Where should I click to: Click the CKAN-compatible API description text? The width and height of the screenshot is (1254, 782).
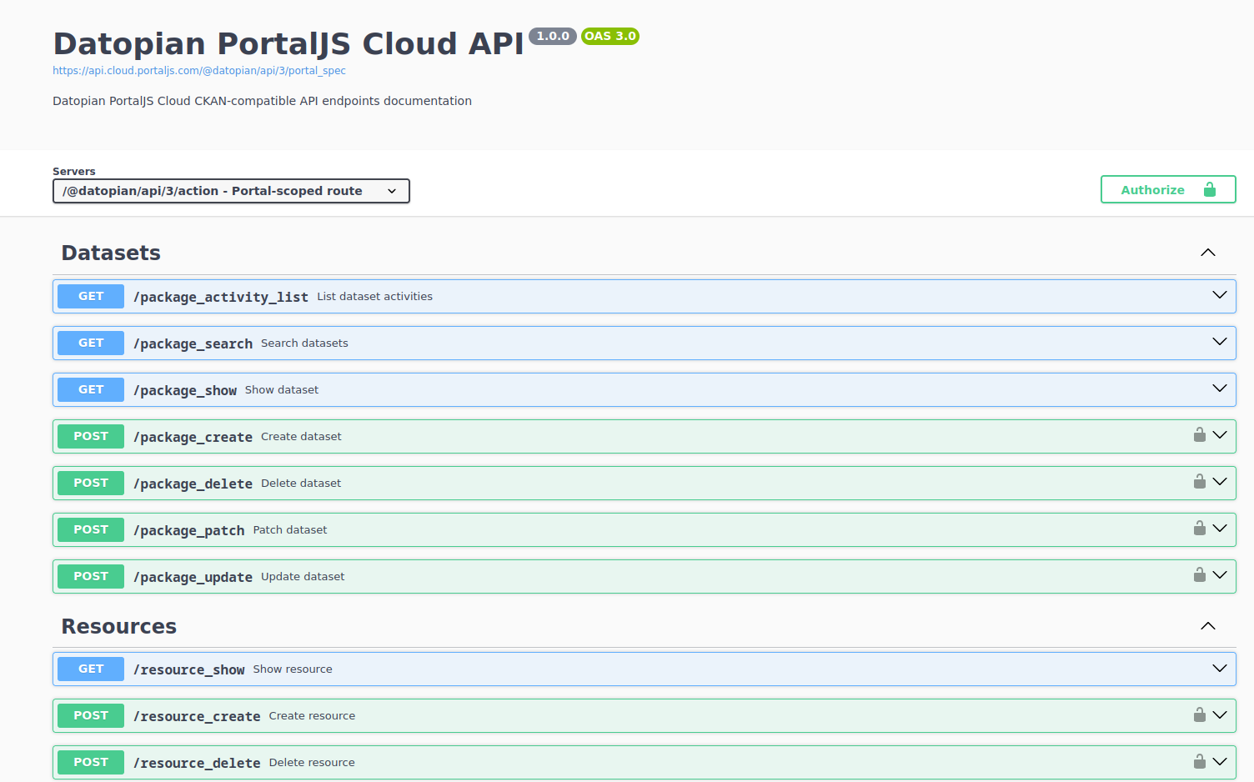coord(262,101)
